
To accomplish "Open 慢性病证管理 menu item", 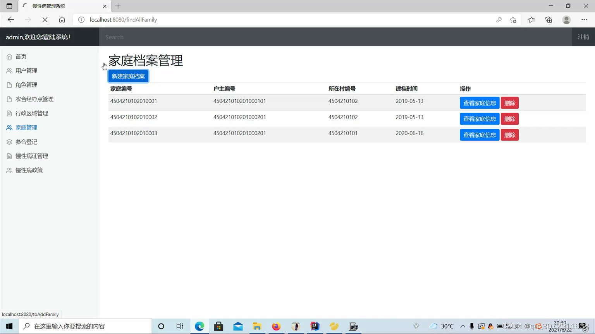I will (x=32, y=156).
